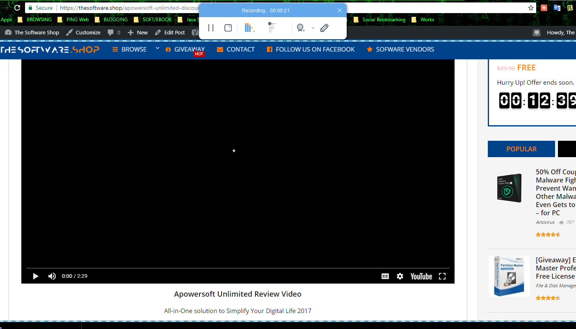576x329 pixels.
Task: Bookmark this page with star icon
Action: 531,8
